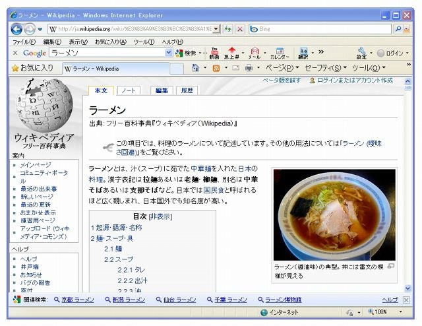Click the 急上昇 red arrow icon
Screen dimensions: 422x326
point(231,53)
